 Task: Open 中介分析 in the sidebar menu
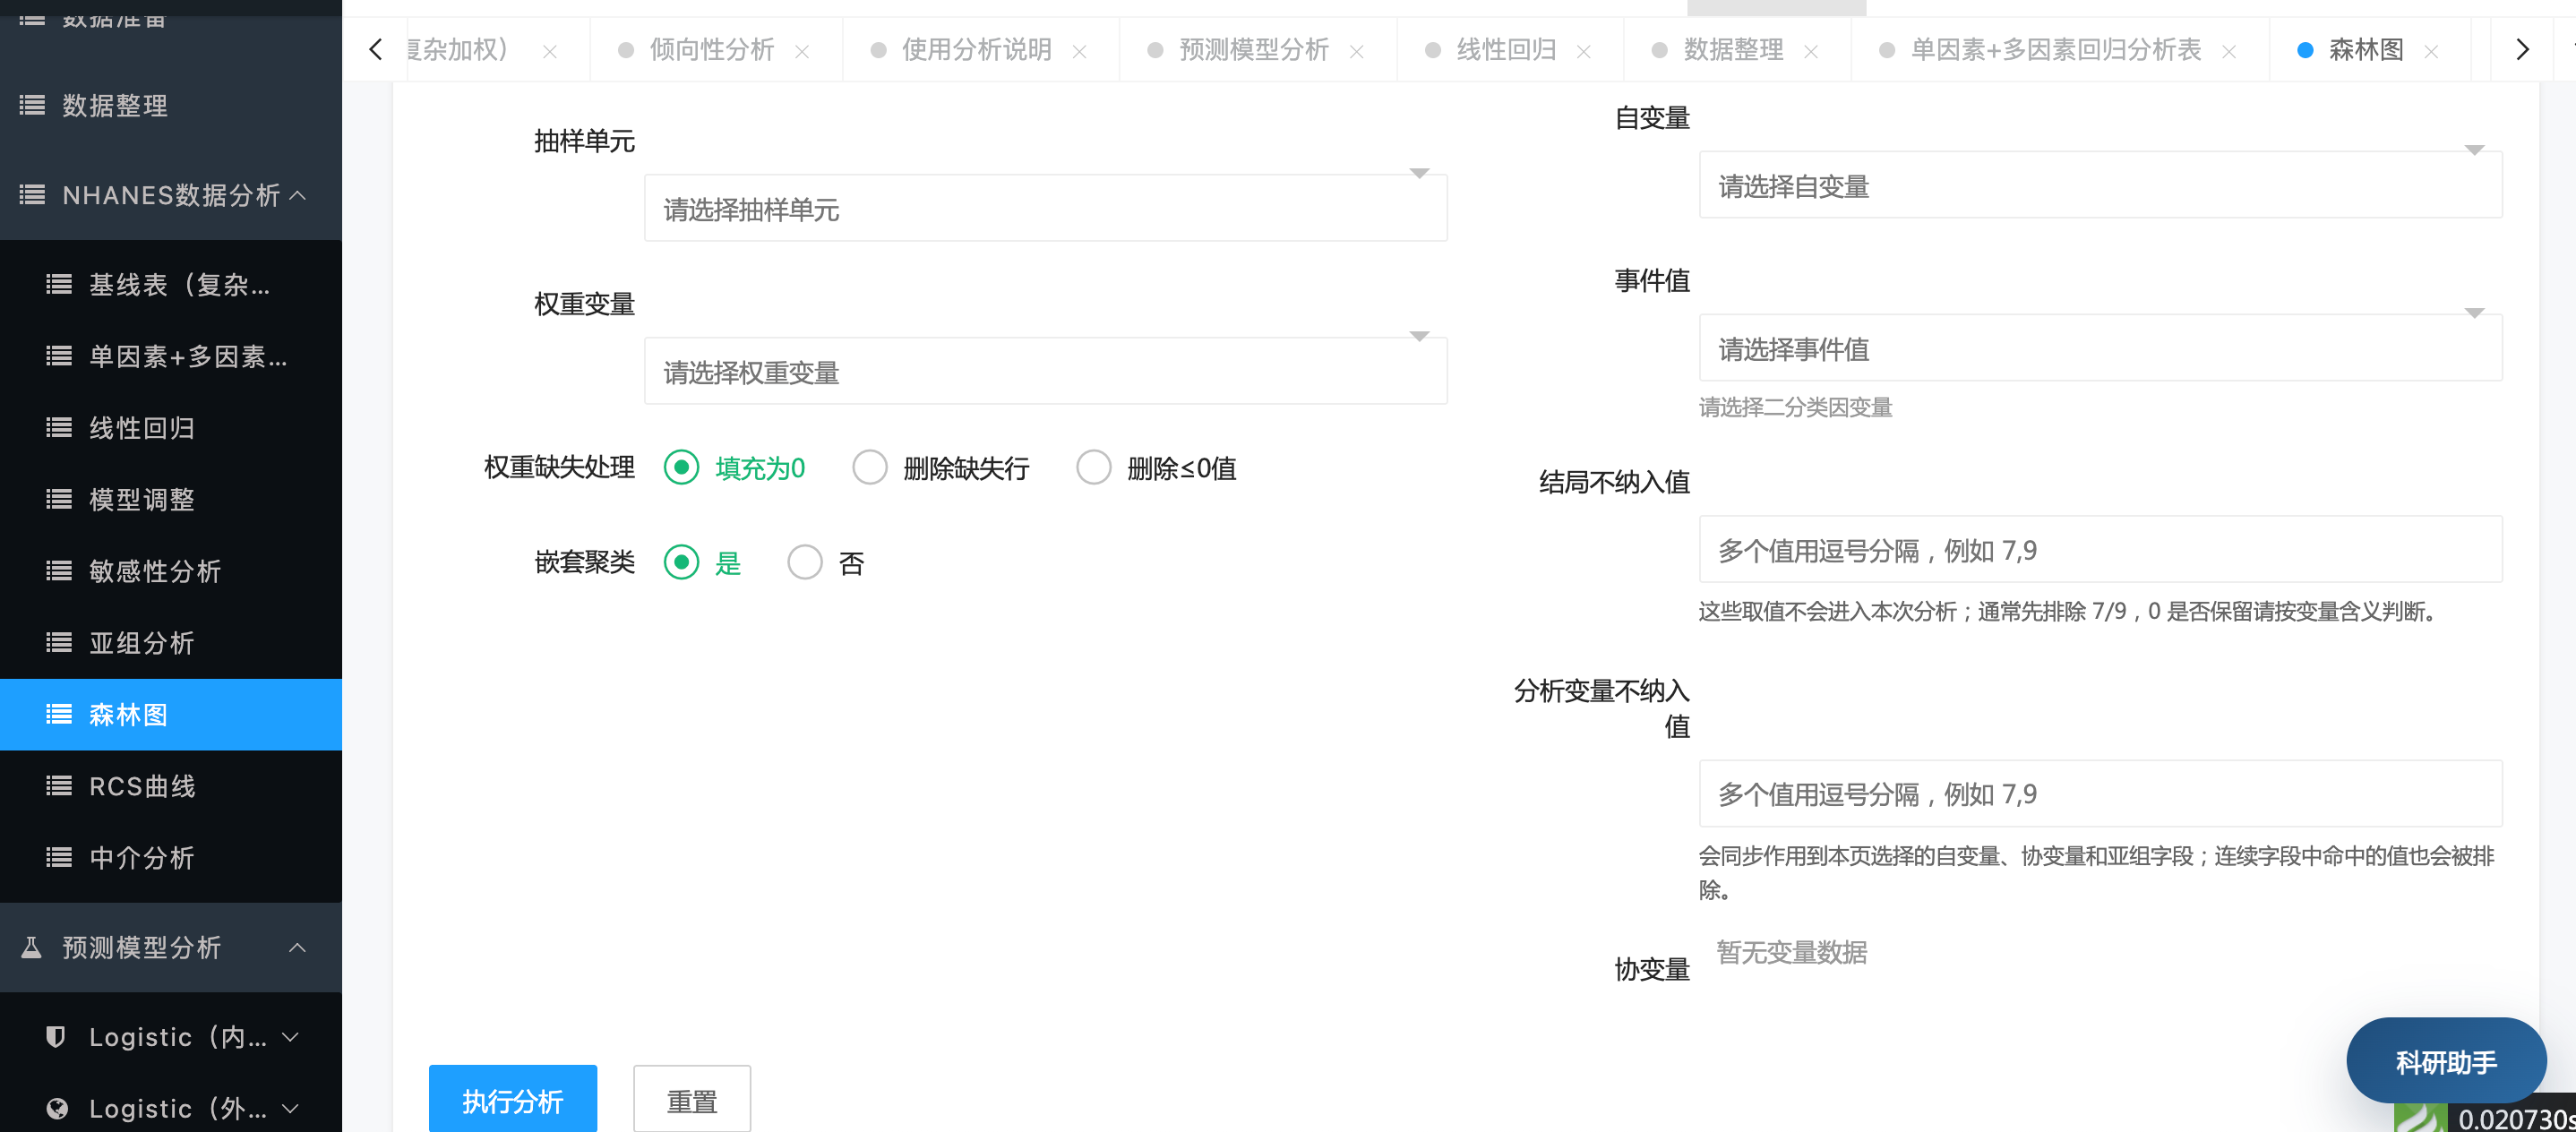[x=142, y=858]
